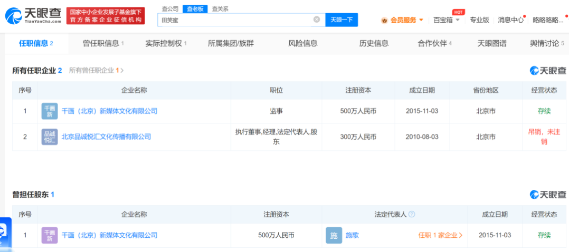The width and height of the screenshot is (569, 252).
Task: Click the purple 千画新 logo in shareholder table
Action: pyautogui.click(x=50, y=235)
